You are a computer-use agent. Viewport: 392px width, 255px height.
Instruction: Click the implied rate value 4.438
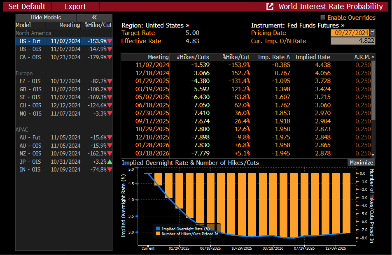tap(323, 65)
